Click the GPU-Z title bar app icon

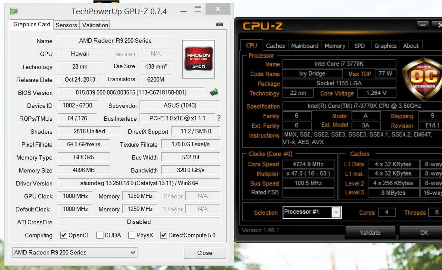[13, 11]
